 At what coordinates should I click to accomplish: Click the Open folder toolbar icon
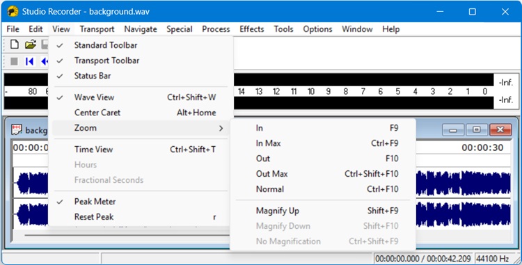point(31,44)
